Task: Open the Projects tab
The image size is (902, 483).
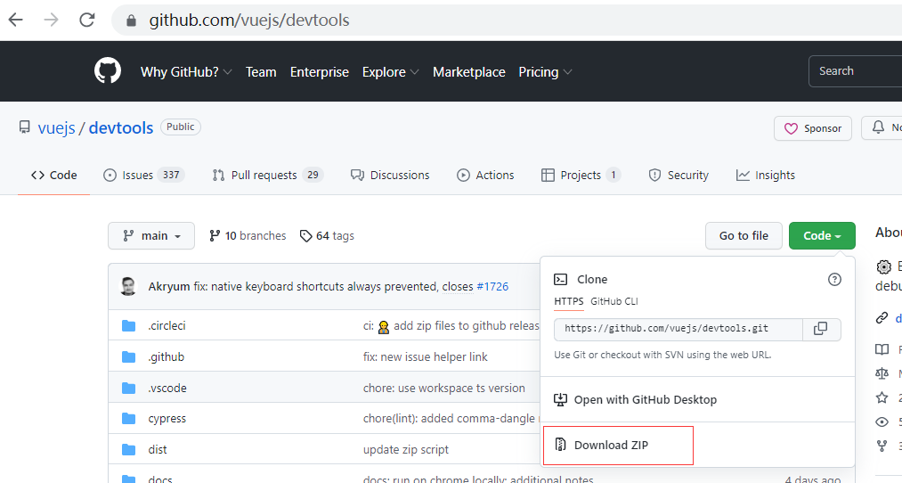Action: [581, 175]
